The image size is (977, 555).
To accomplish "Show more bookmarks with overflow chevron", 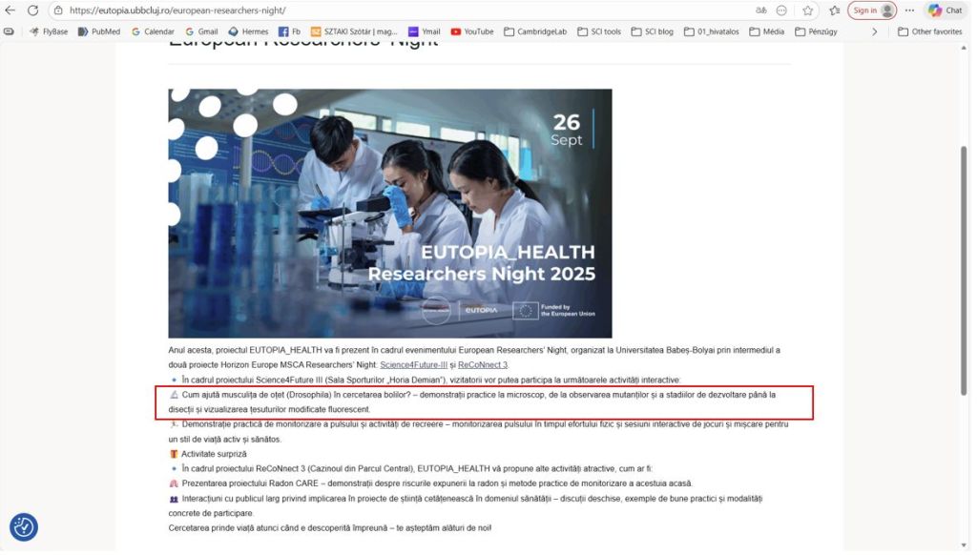I will pyautogui.click(x=875, y=31).
